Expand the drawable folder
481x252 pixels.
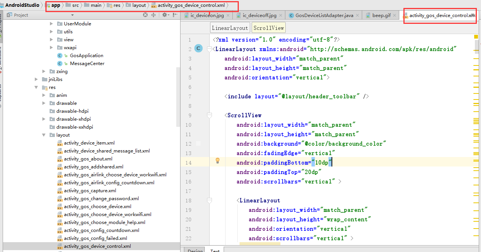(44, 103)
